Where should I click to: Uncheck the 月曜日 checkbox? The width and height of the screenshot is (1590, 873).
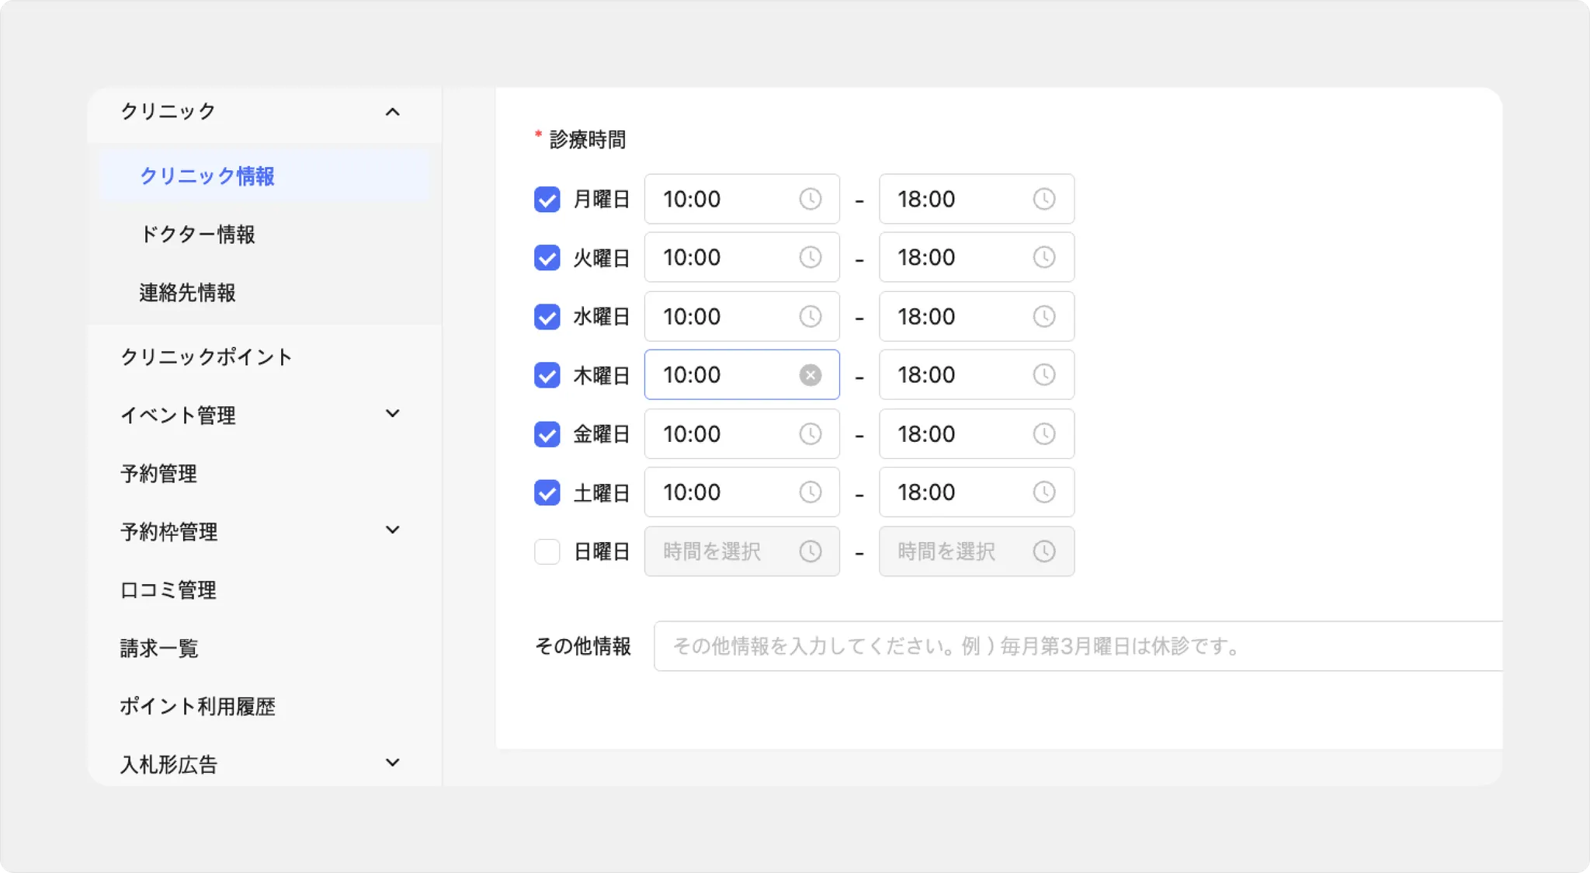pyautogui.click(x=547, y=200)
